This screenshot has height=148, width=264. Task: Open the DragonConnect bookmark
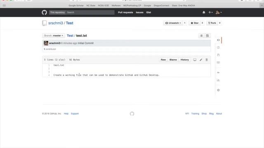(x=161, y=5)
